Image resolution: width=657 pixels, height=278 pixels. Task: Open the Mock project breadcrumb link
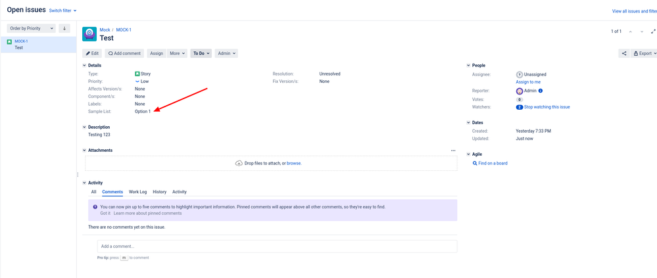coord(105,30)
